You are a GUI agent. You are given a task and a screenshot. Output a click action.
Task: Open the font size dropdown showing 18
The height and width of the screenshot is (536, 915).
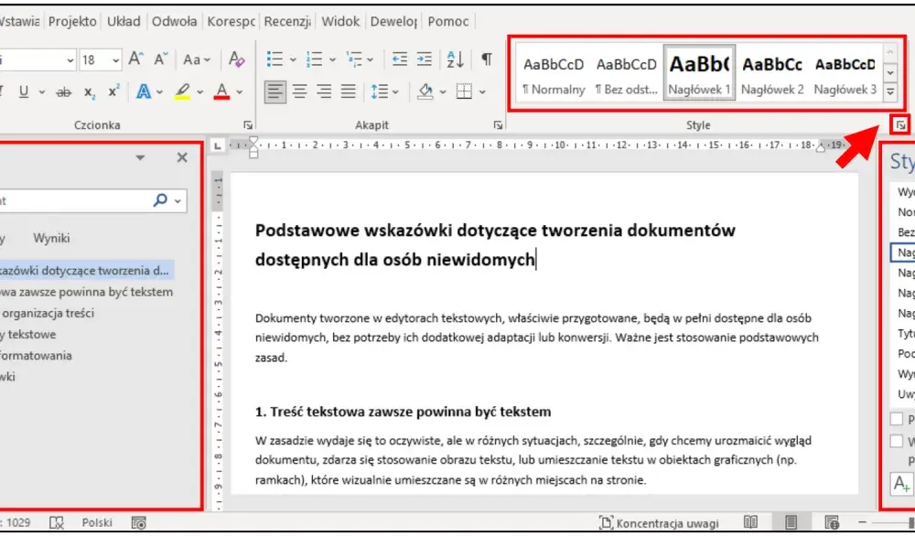pyautogui.click(x=115, y=59)
